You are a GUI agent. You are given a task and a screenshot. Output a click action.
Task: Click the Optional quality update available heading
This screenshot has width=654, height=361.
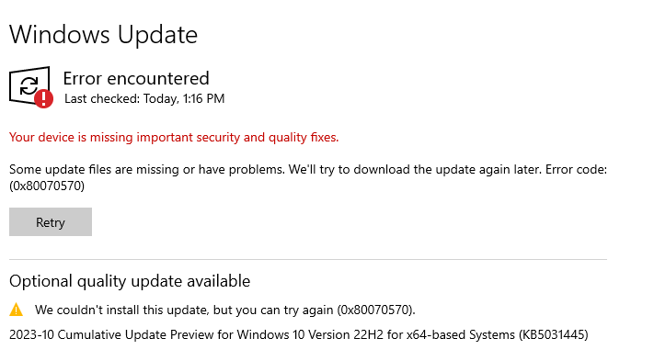130,281
